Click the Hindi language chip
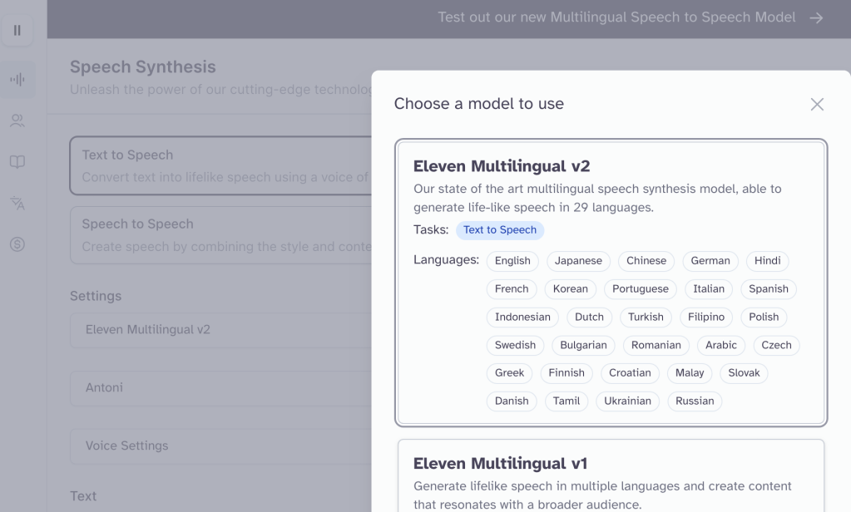 (x=768, y=261)
